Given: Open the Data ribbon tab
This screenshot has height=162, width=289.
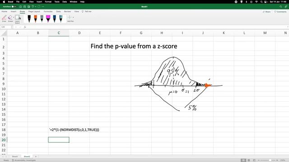Looking at the screenshot, I should (58, 11).
